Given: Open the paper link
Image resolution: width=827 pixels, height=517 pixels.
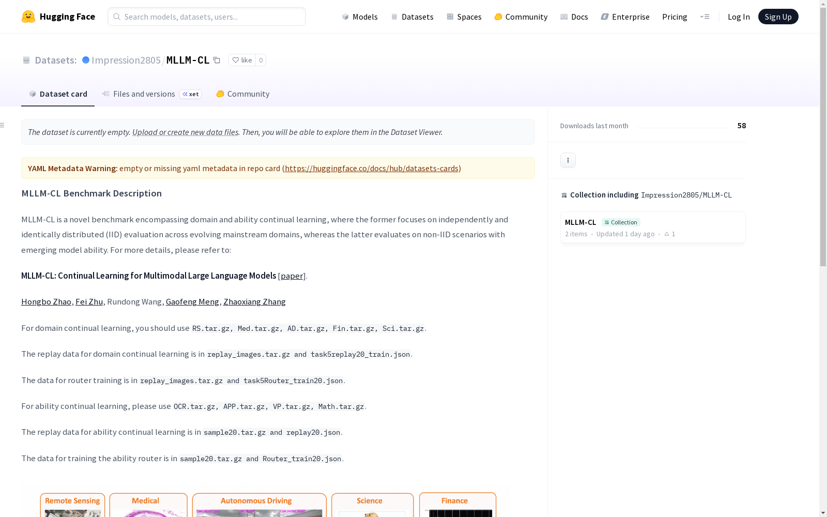Looking at the screenshot, I should (x=292, y=276).
